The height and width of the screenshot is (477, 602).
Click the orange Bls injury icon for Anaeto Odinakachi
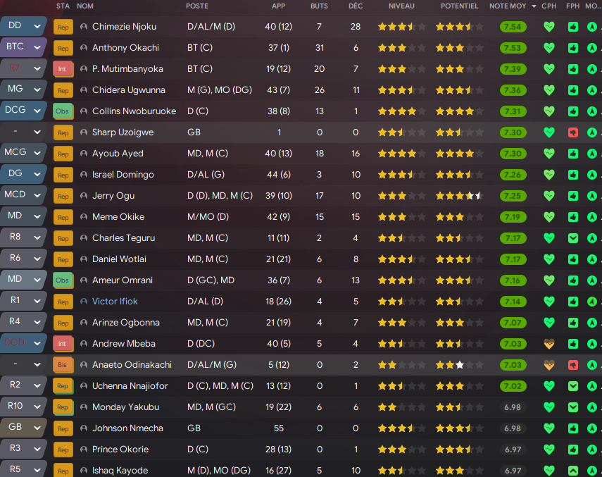(63, 365)
